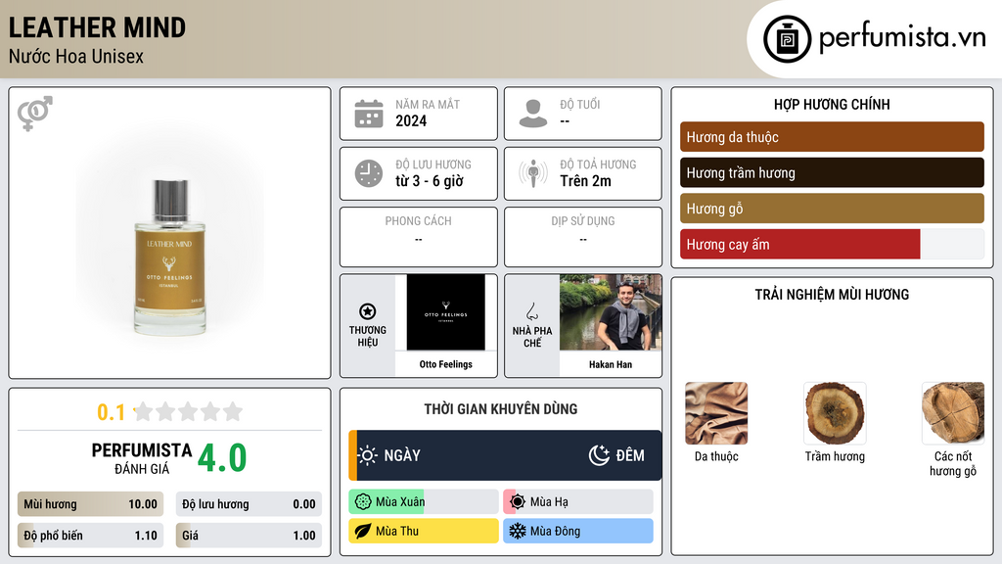
Task: Click the Mùa Thu season bar
Action: pyautogui.click(x=423, y=531)
